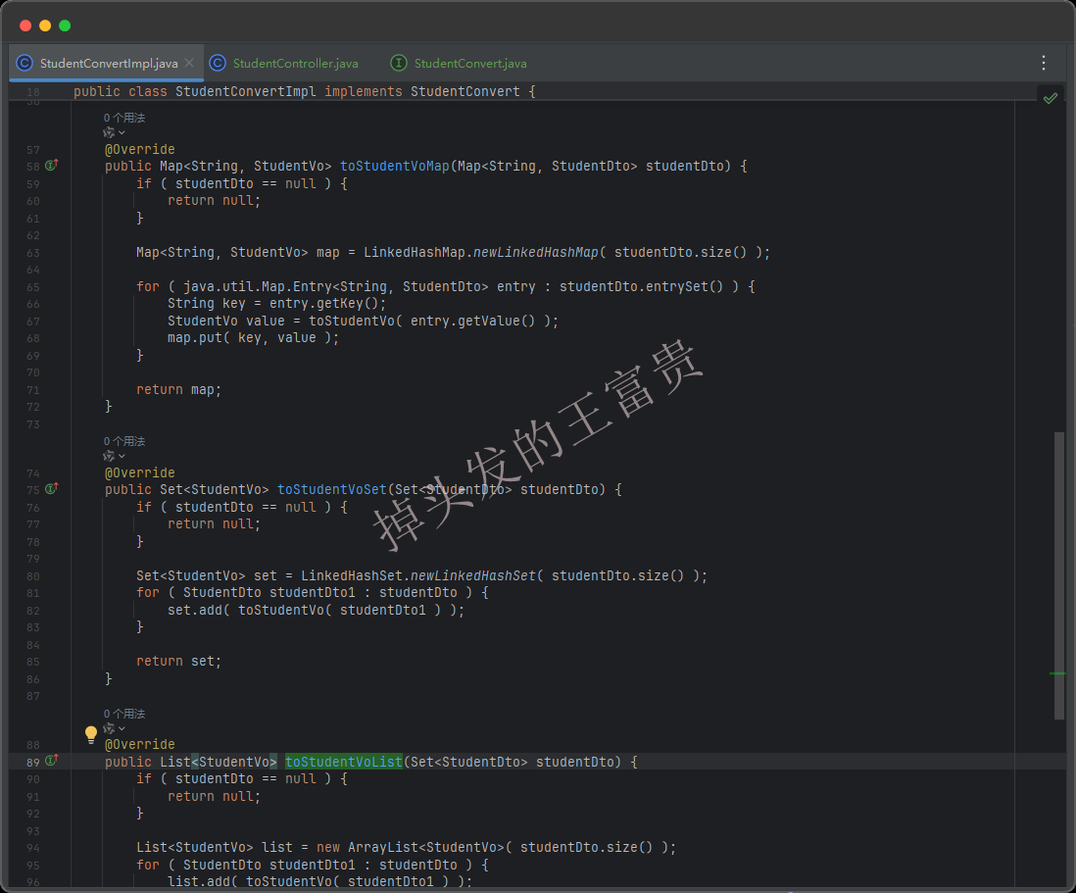Click line number 94 in gutter

(x=33, y=848)
